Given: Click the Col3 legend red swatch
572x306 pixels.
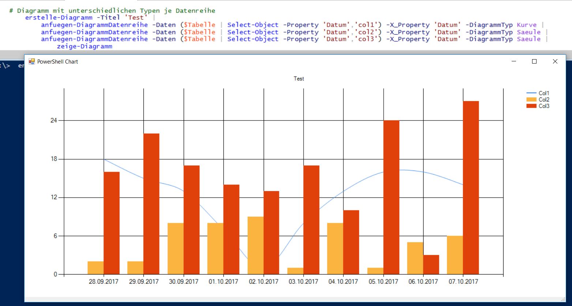Looking at the screenshot, I should 531,106.
